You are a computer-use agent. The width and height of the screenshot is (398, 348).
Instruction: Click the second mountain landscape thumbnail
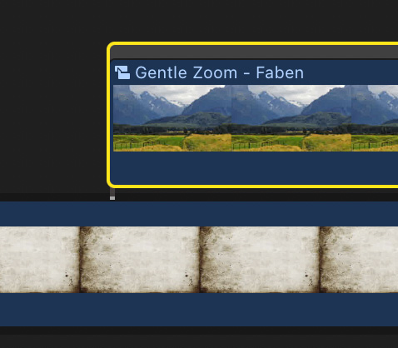click(x=291, y=118)
